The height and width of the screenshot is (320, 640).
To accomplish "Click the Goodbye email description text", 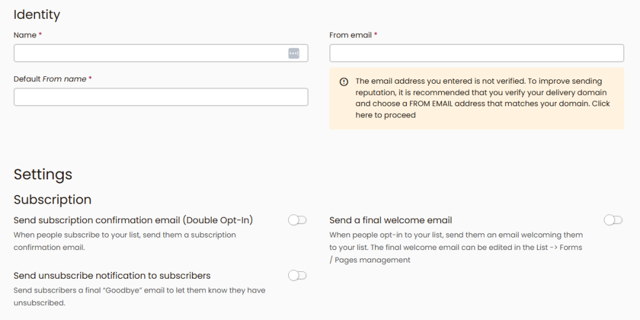I will click(x=139, y=297).
